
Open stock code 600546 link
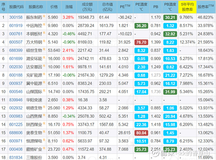point(16,92)
